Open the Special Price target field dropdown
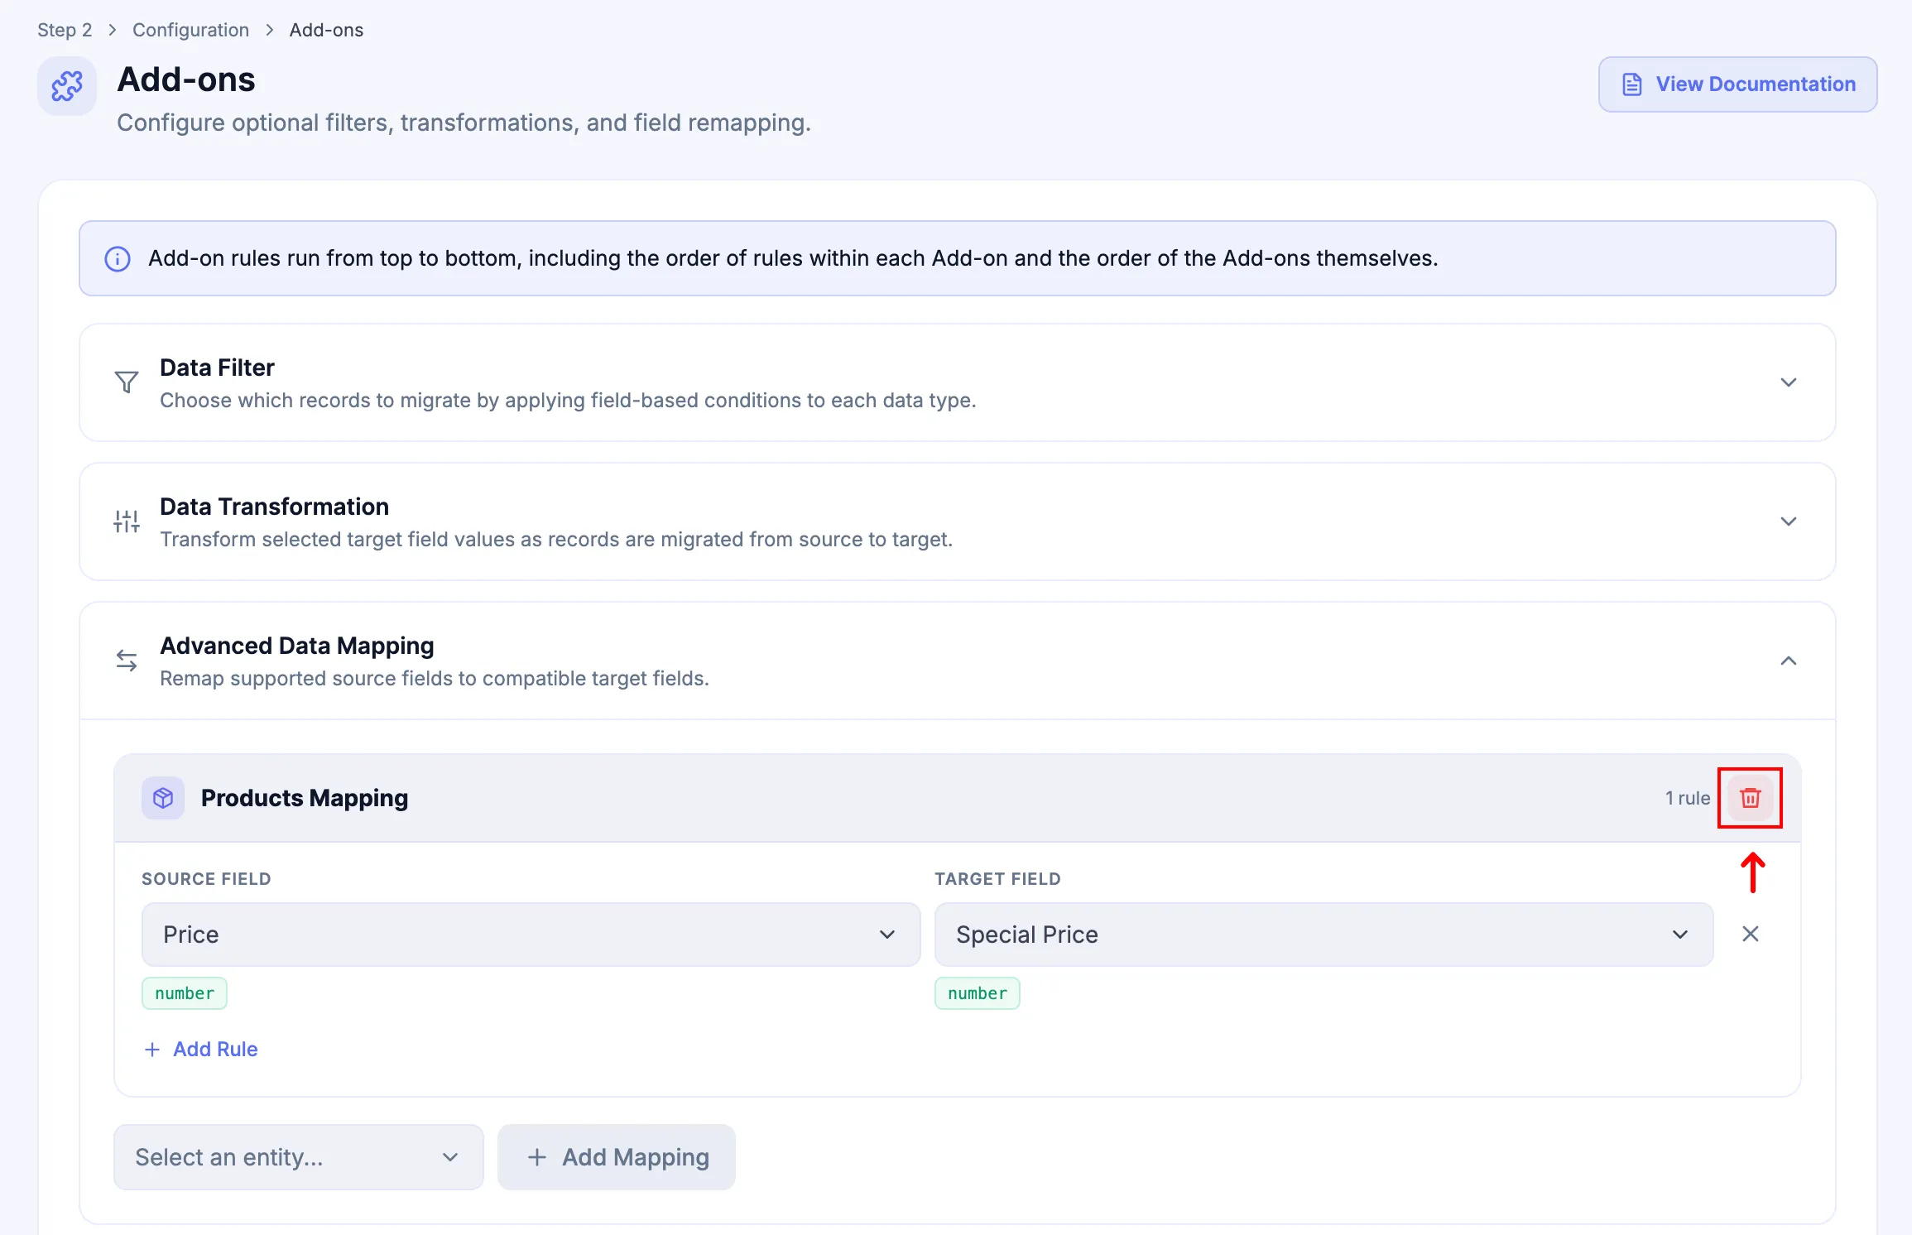The image size is (1912, 1235). 1324,935
